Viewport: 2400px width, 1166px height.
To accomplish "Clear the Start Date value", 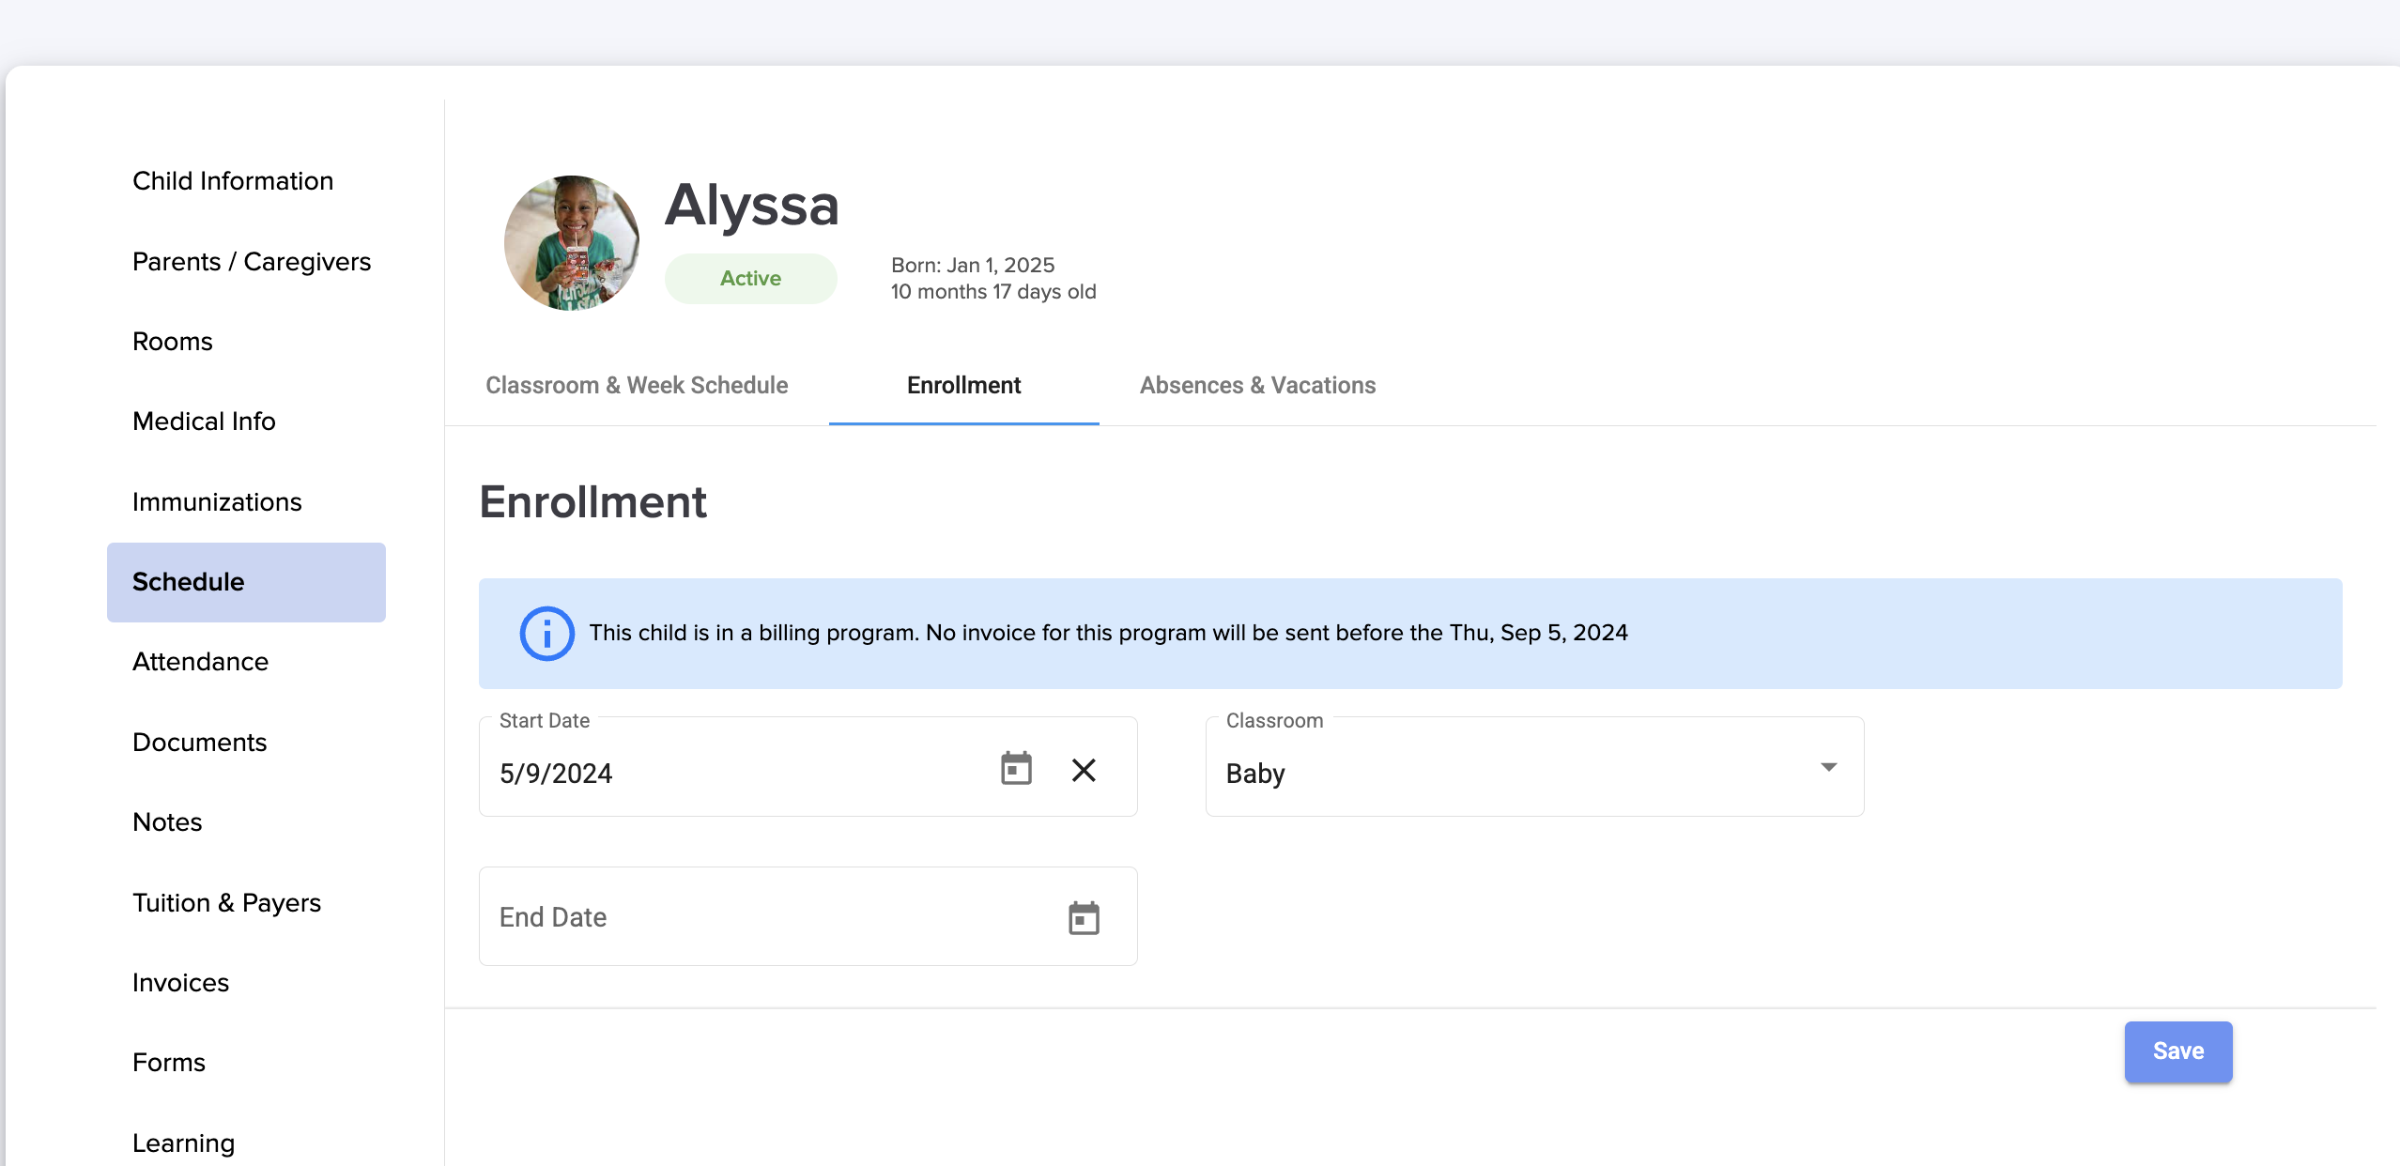I will pyautogui.click(x=1084, y=771).
